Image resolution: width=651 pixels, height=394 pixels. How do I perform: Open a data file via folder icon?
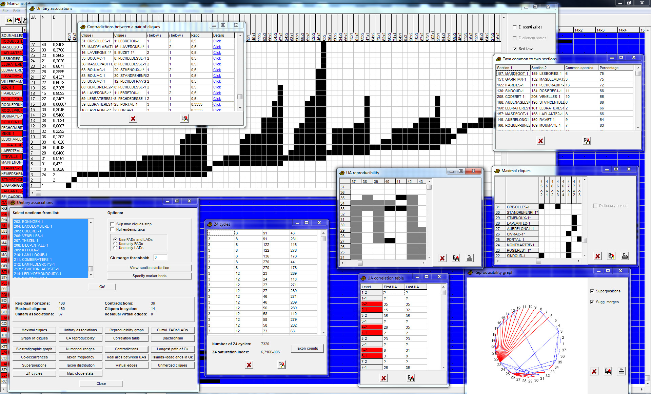point(9,21)
